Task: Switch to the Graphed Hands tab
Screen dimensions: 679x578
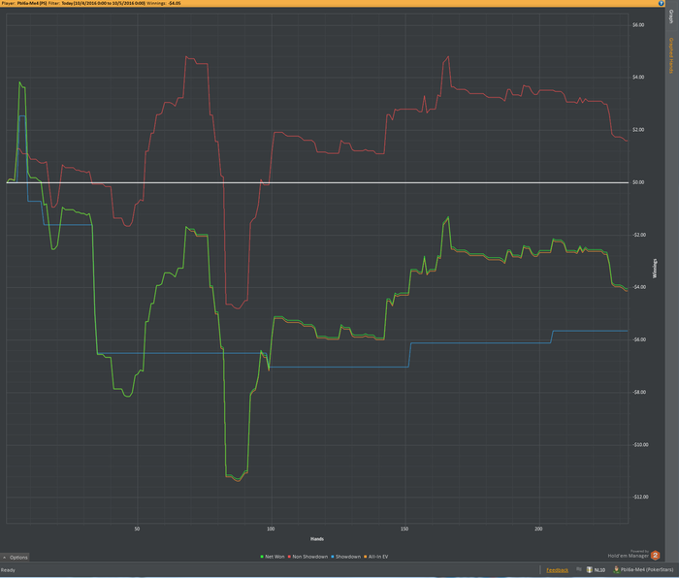Action: 671,55
